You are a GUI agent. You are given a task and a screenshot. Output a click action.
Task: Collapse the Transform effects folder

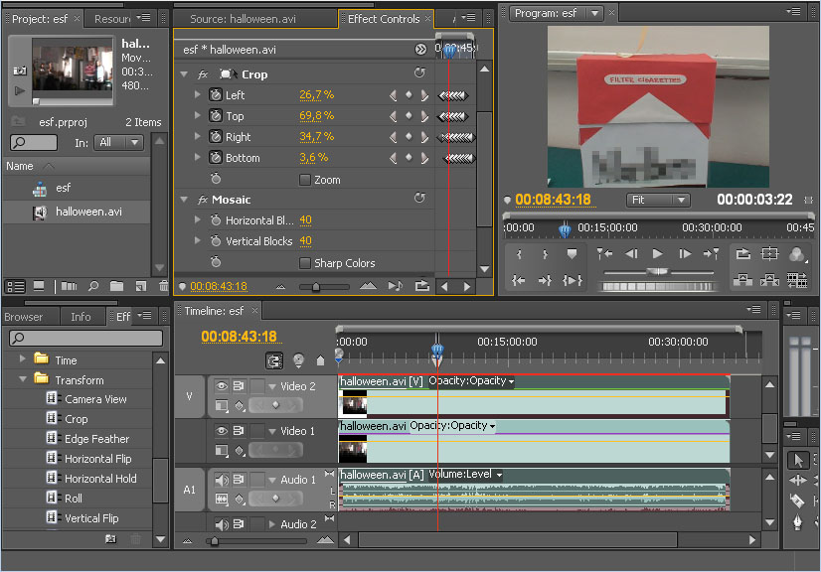[23, 379]
